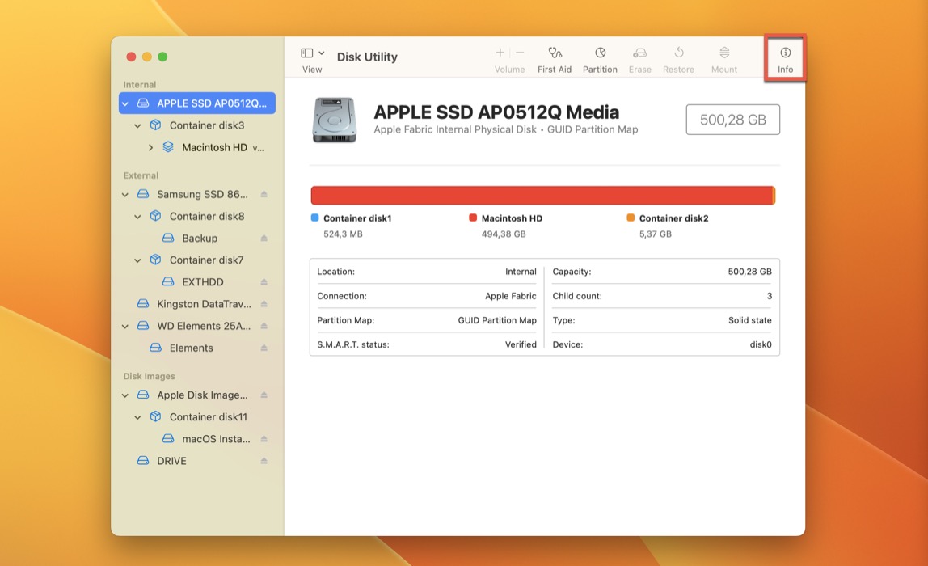Select the Macintosh HD segment in the usage bar

click(x=542, y=195)
